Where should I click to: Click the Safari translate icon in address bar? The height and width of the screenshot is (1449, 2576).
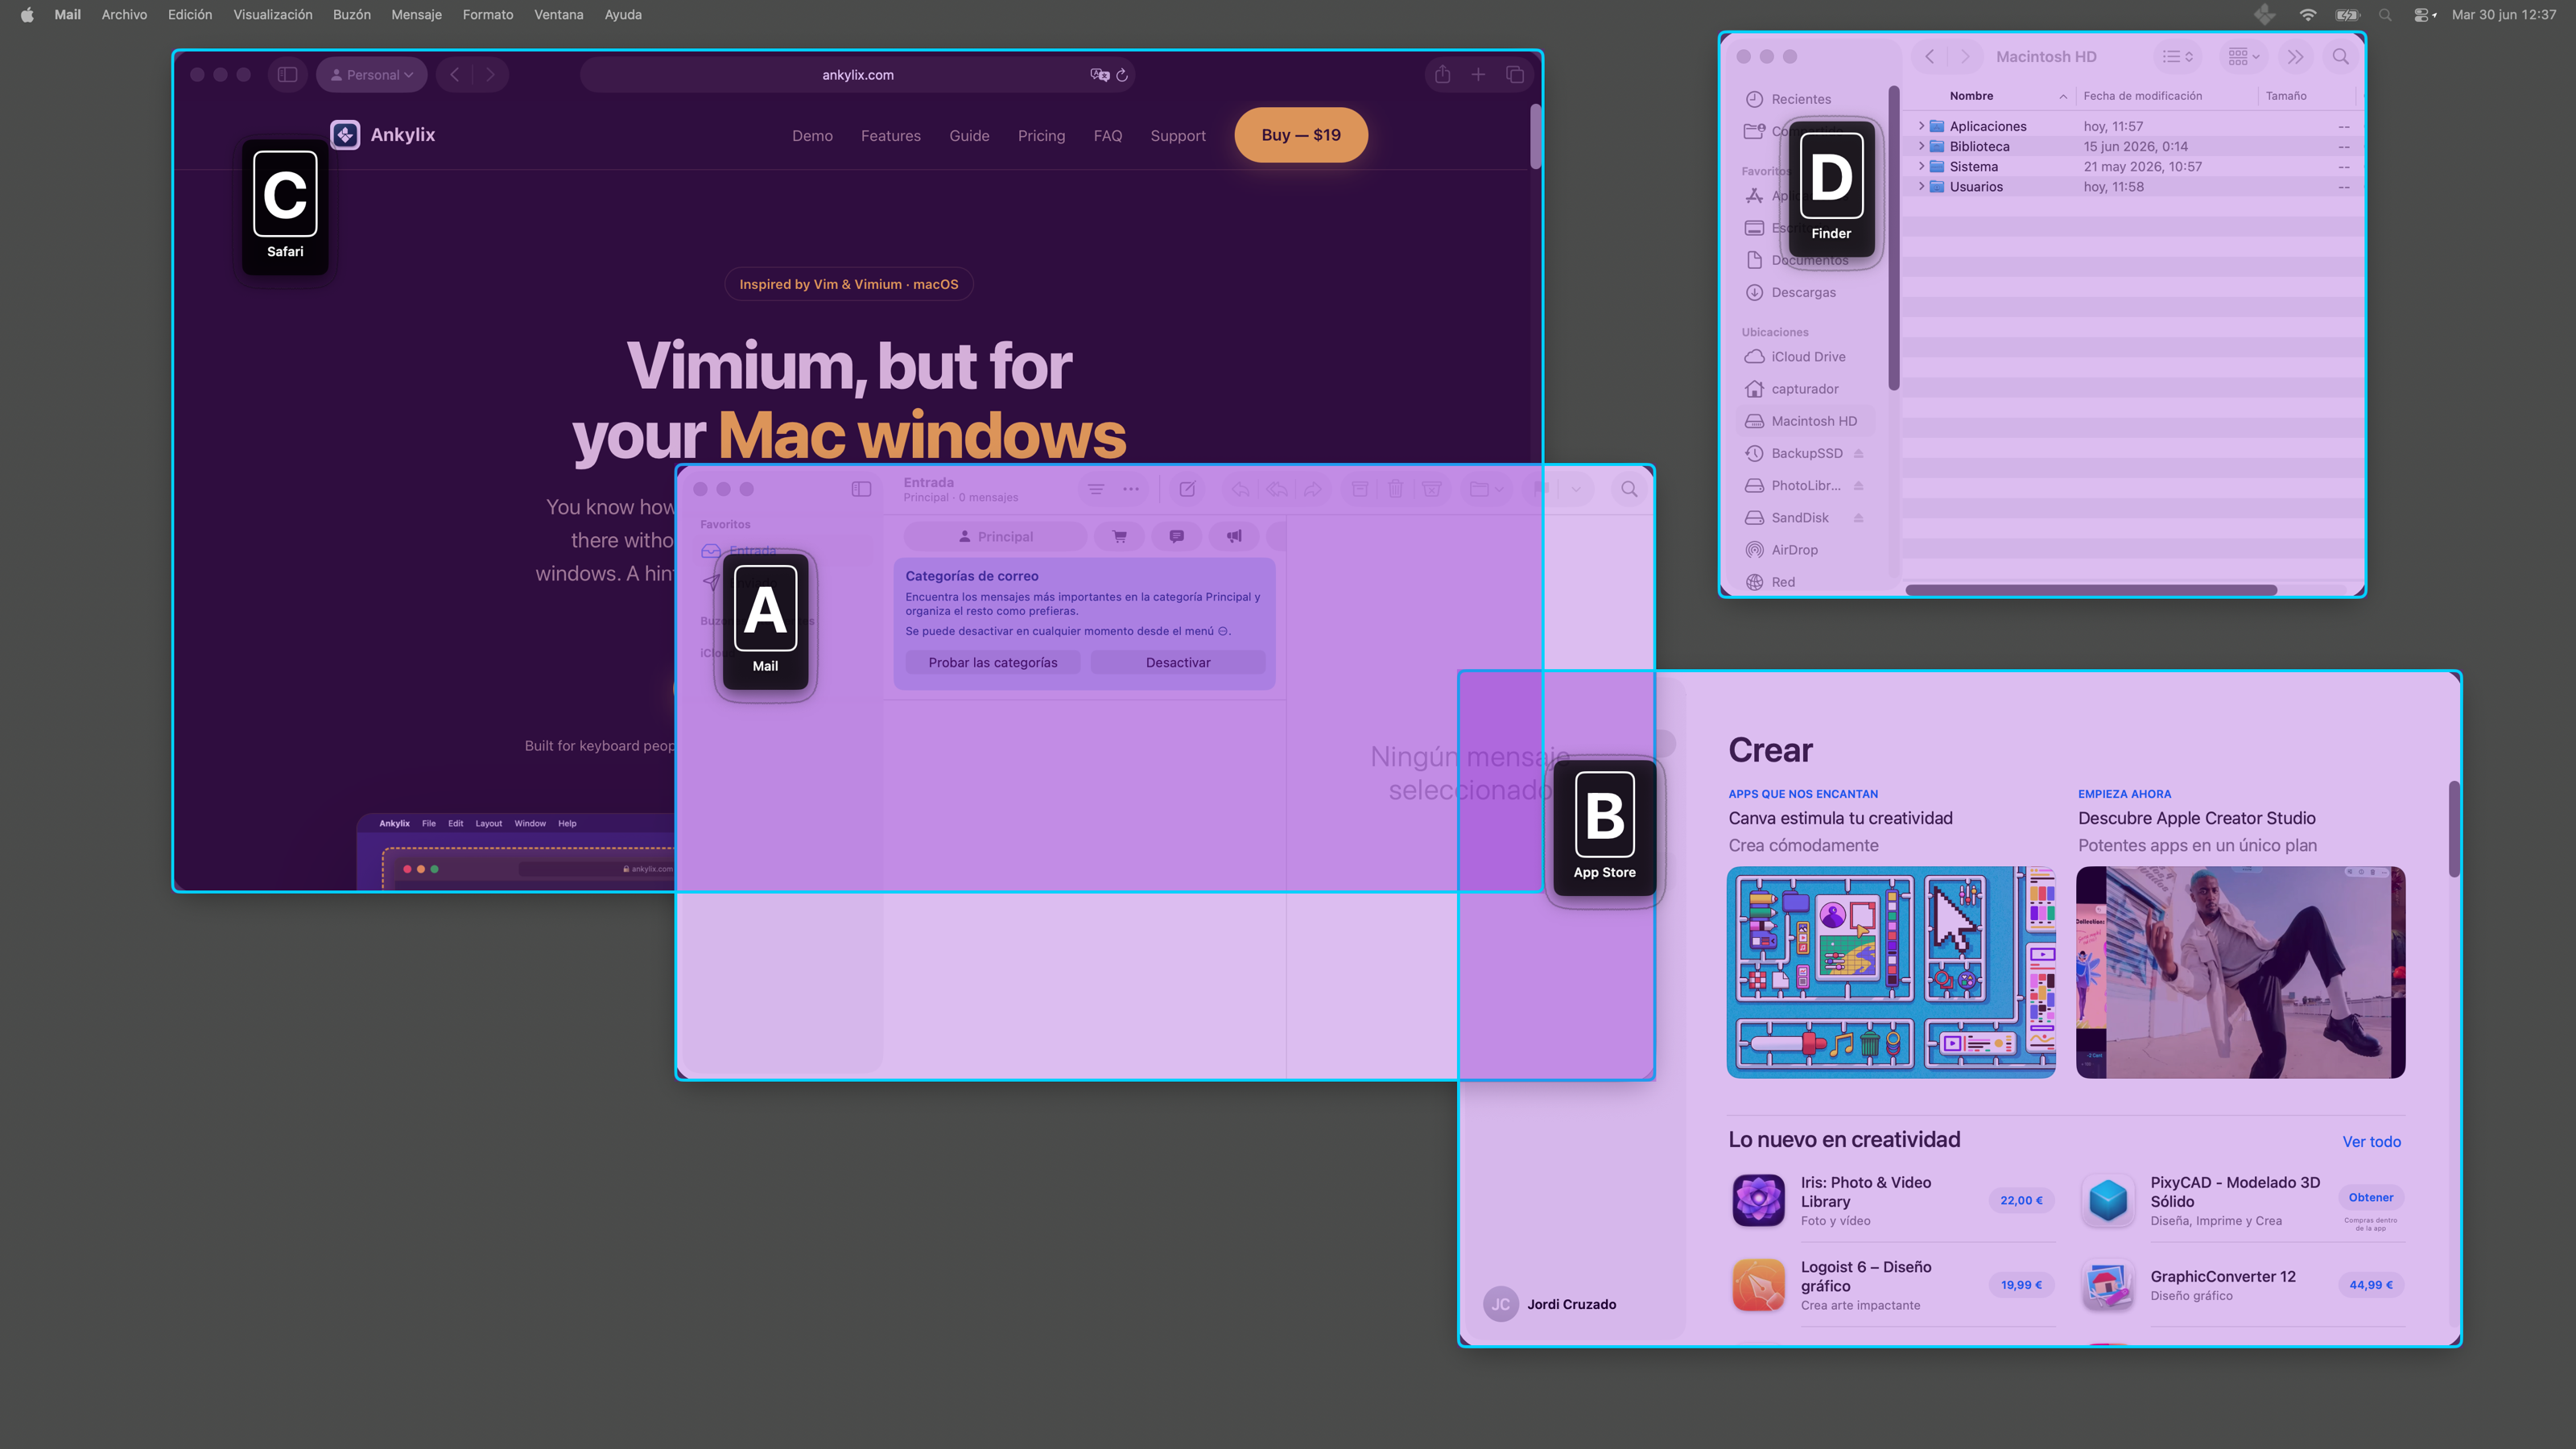click(x=1099, y=75)
